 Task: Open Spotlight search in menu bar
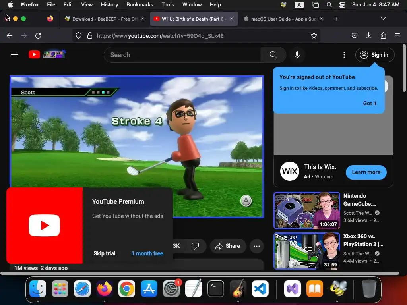[329, 4]
